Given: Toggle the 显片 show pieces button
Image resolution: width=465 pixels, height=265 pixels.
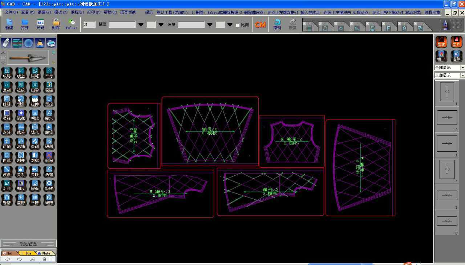Looking at the screenshot, I should [x=457, y=42].
